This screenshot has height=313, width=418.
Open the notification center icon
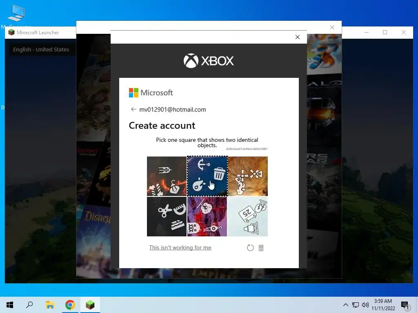(405, 305)
